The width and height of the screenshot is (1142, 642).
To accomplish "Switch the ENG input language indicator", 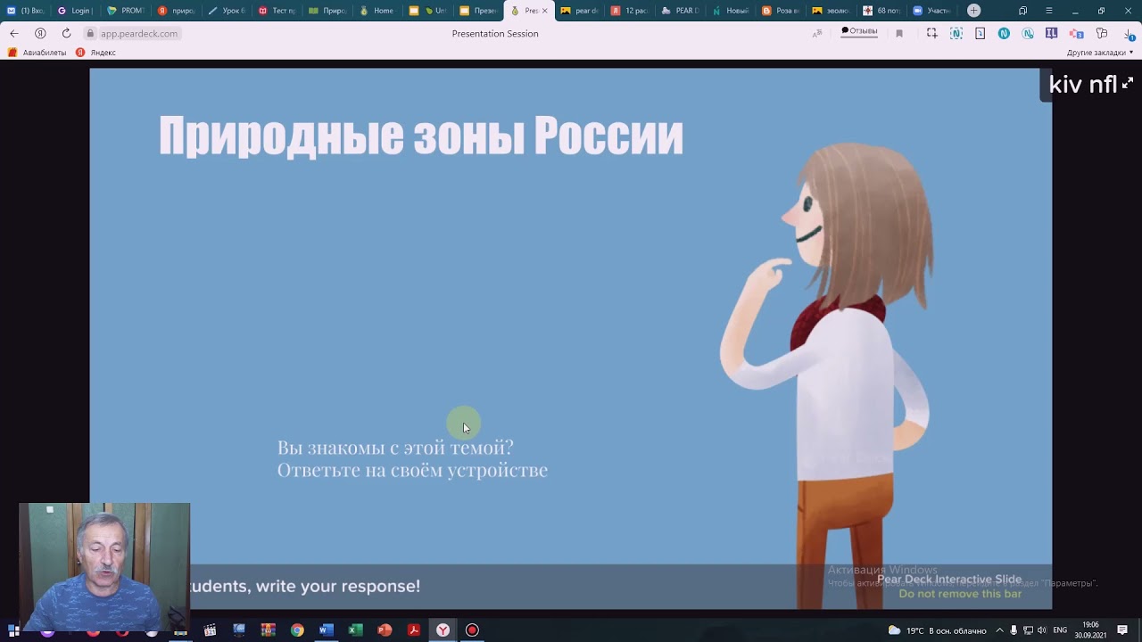I will 1060,630.
